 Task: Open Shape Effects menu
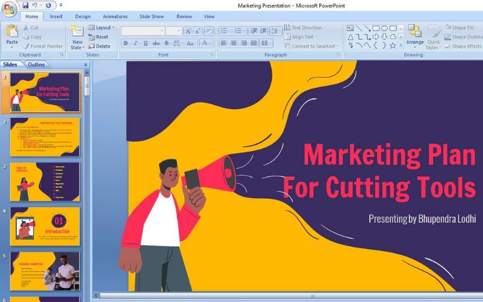pos(464,47)
